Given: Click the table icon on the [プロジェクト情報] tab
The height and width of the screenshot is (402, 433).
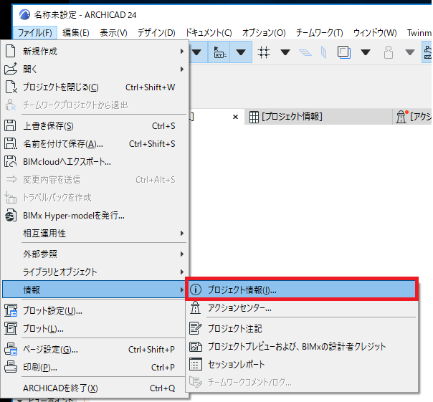Looking at the screenshot, I should pyautogui.click(x=254, y=117).
